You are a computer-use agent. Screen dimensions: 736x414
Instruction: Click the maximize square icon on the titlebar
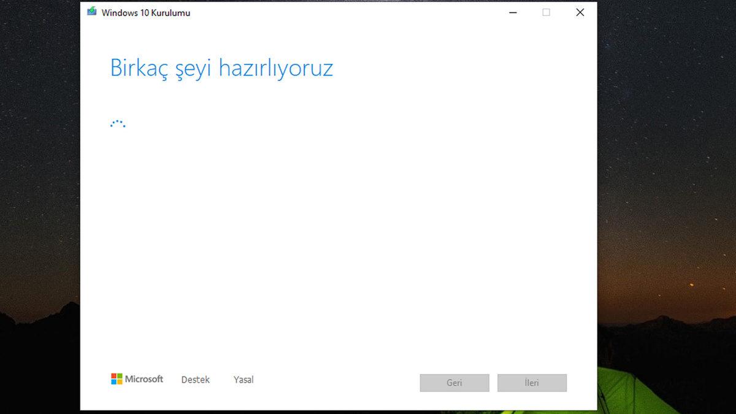tap(546, 12)
